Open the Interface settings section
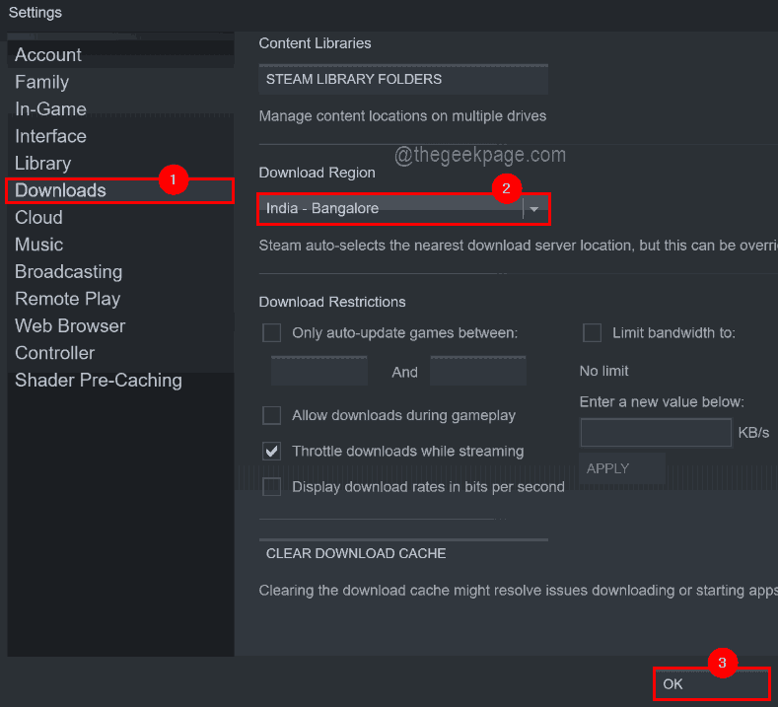 (50, 136)
